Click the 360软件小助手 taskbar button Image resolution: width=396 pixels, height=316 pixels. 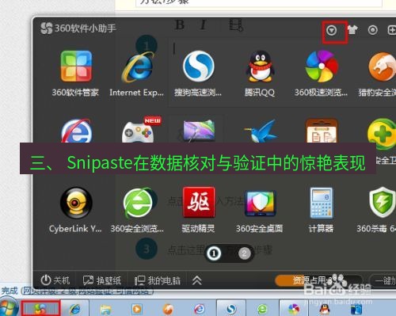click(x=40, y=308)
